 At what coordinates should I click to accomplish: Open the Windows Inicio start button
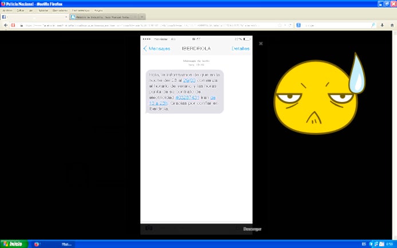click(x=14, y=244)
